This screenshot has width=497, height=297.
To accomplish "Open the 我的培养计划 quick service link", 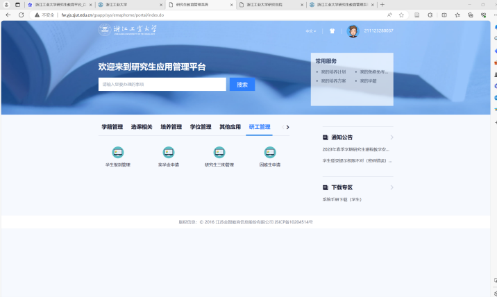I will point(334,71).
